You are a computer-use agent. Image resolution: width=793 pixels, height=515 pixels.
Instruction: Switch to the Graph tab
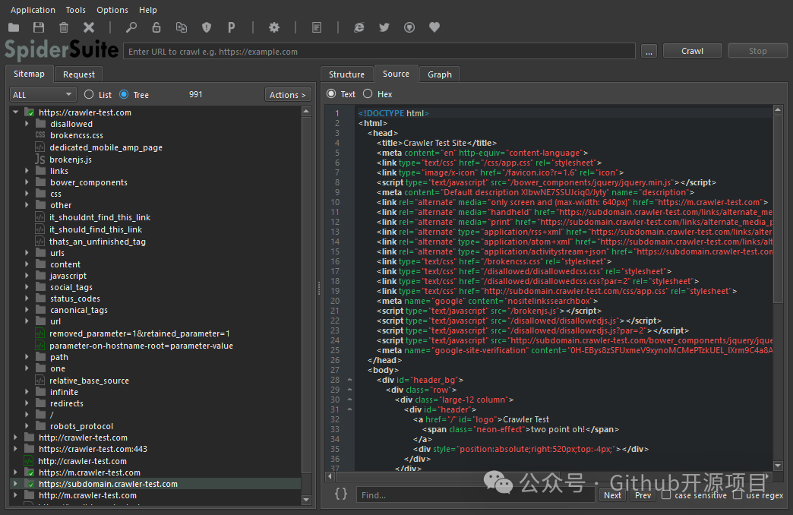(440, 74)
